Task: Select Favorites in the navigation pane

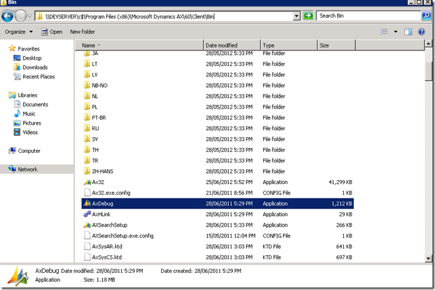Action: [24, 49]
